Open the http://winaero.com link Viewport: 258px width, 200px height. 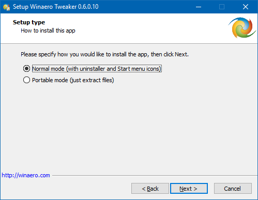26,175
